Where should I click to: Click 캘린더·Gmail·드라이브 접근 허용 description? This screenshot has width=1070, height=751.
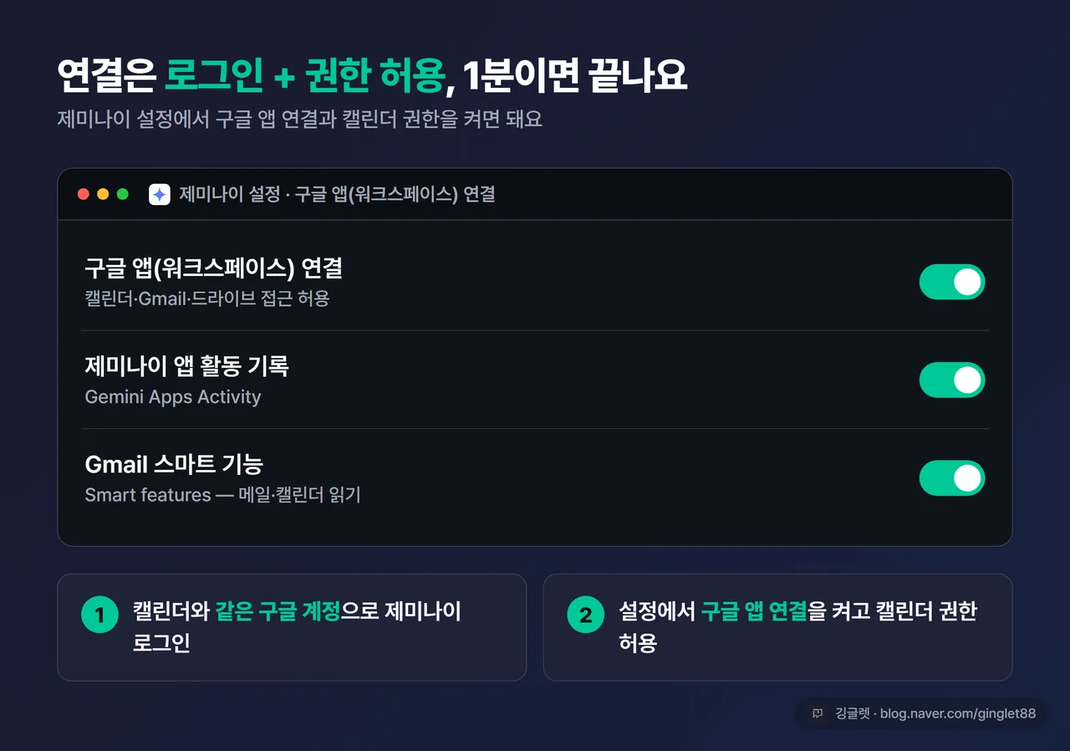point(207,298)
